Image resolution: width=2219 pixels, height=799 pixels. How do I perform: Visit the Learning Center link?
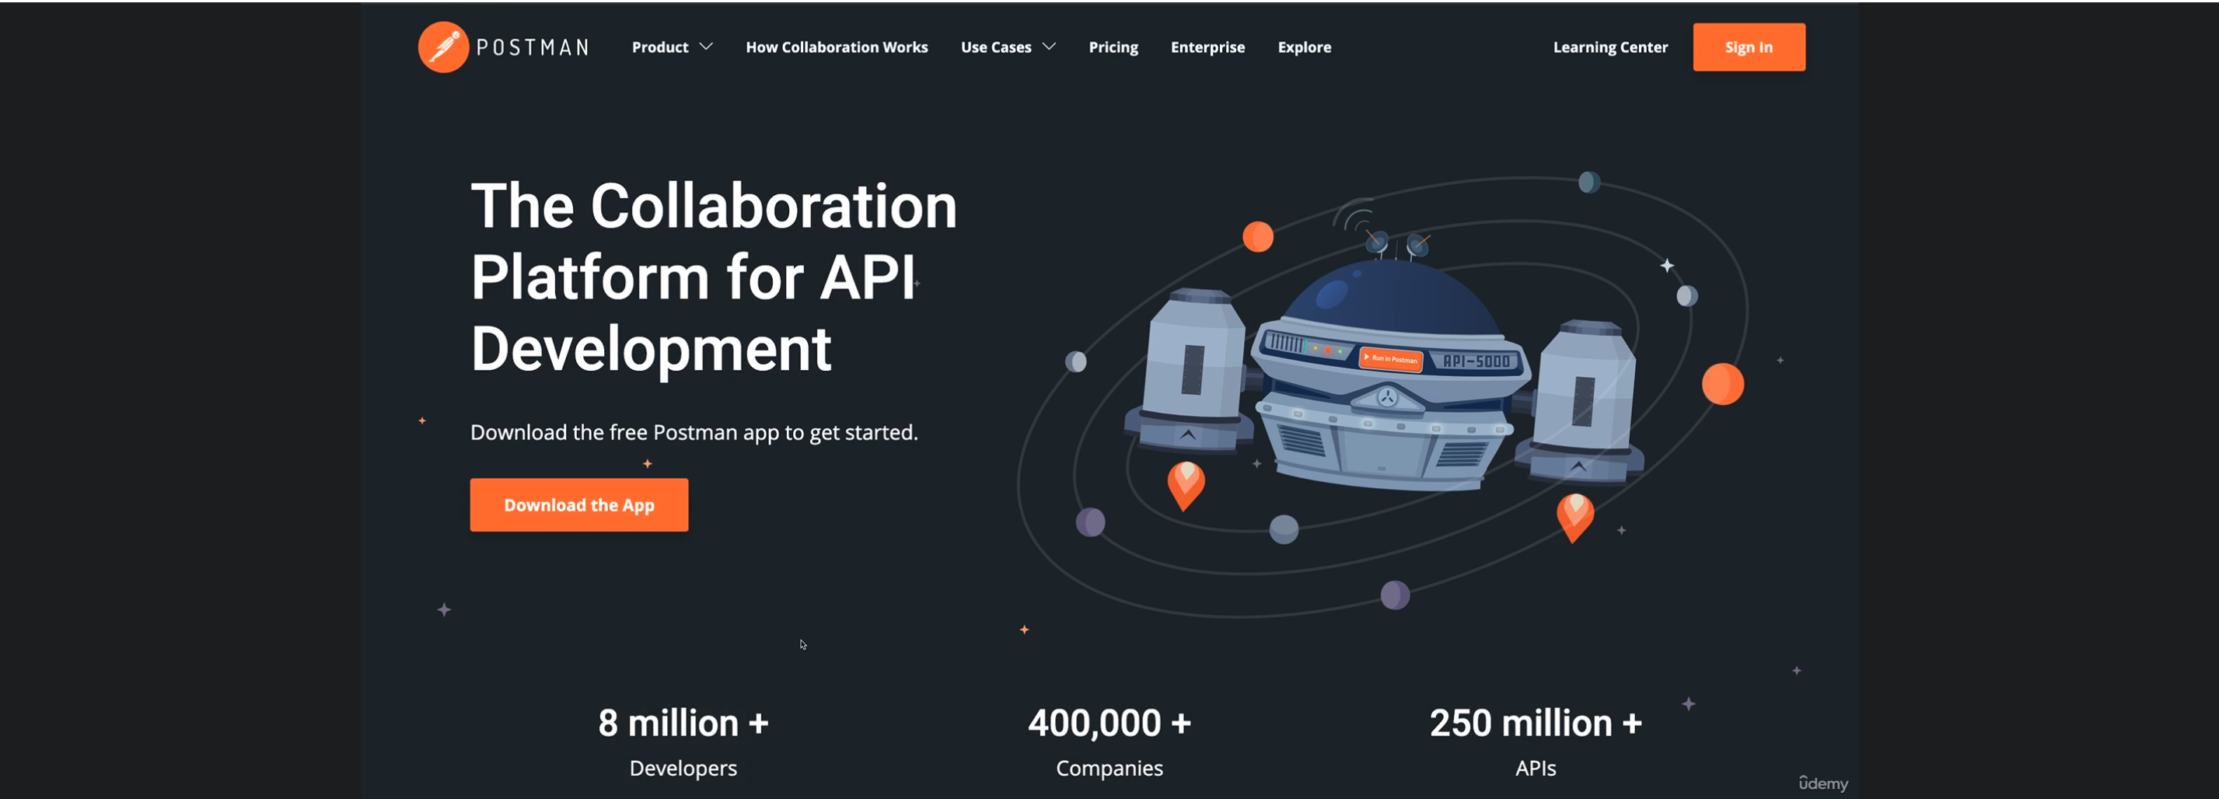pyautogui.click(x=1610, y=47)
